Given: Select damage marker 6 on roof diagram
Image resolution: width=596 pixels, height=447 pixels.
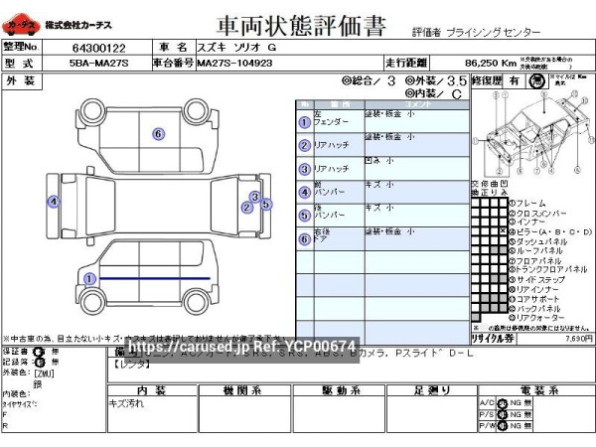Looking at the screenshot, I should 157,134.
